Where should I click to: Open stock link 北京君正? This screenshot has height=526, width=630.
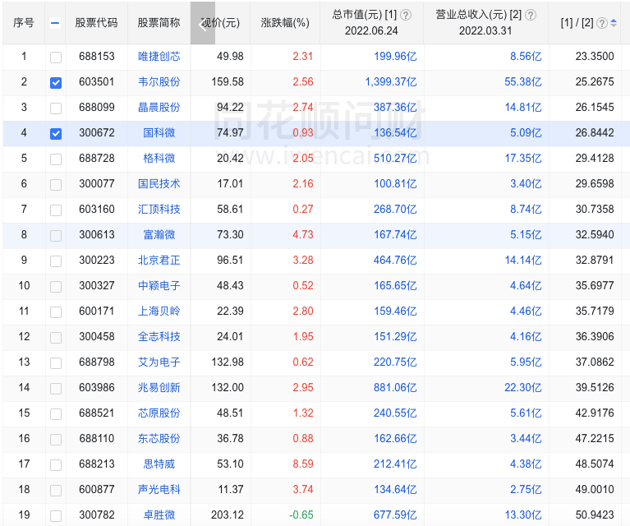[159, 261]
